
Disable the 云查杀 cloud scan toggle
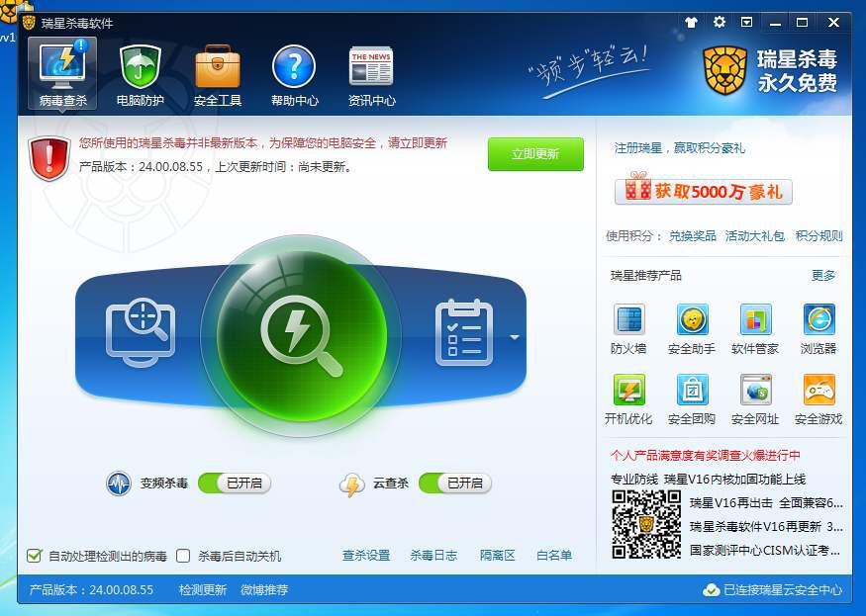pos(460,484)
